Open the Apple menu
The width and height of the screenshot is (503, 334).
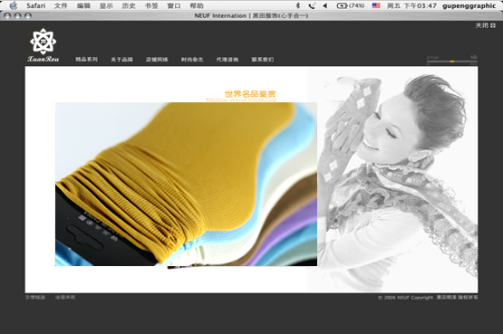(14, 5)
